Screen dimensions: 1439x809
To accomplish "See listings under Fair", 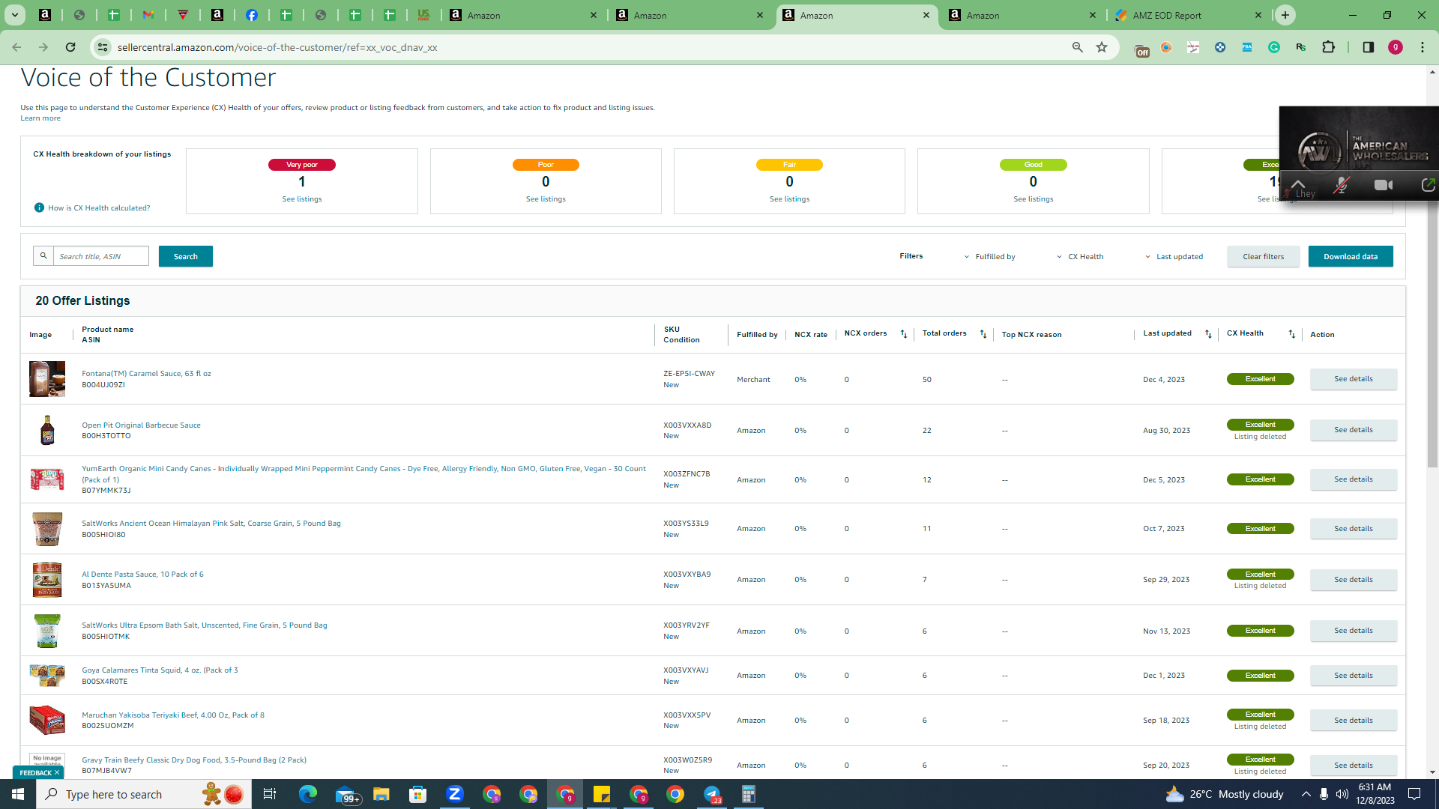I will (x=789, y=199).
